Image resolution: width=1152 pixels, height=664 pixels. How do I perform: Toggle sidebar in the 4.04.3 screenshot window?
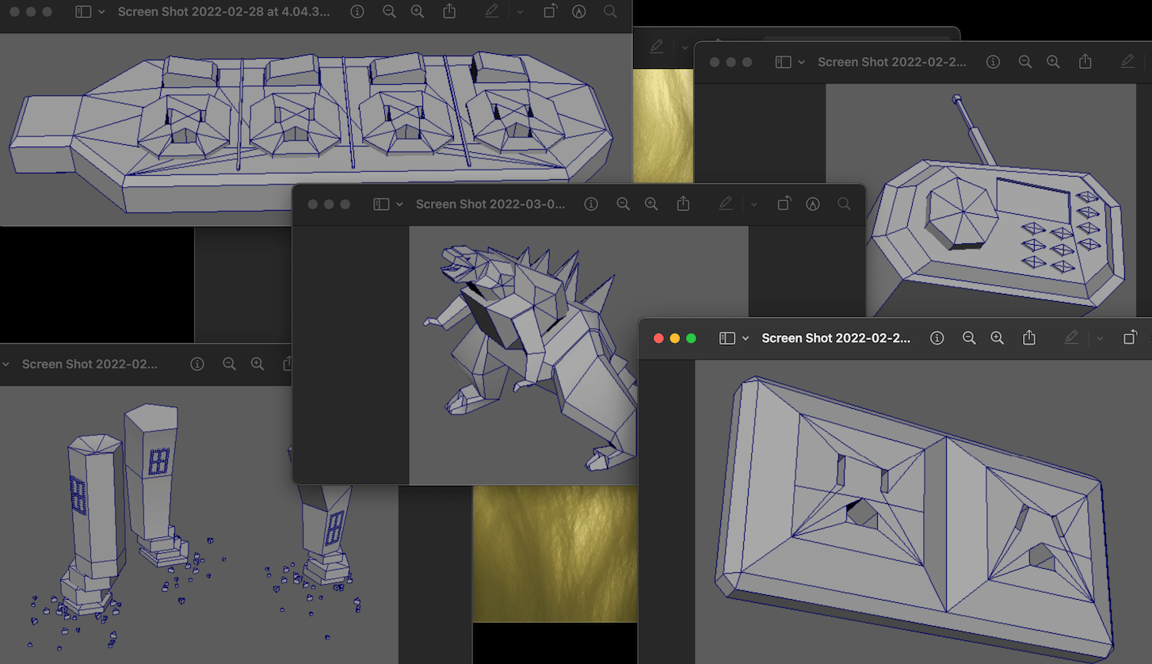[83, 12]
